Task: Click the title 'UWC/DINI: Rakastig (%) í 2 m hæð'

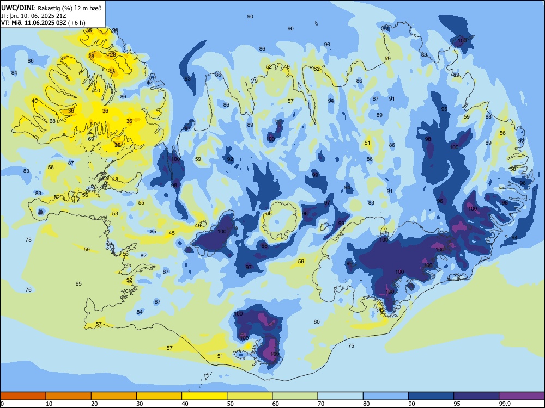Action: tap(51, 8)
